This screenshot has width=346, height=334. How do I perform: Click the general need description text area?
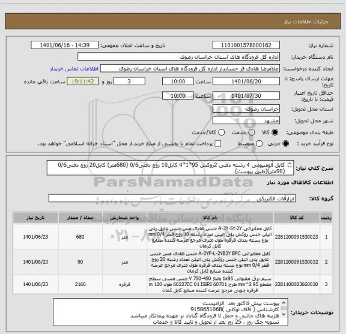(x=170, y=168)
